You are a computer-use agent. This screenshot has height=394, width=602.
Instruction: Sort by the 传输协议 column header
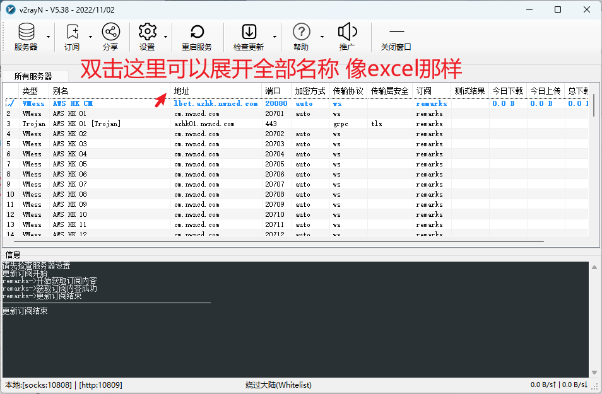click(x=348, y=91)
